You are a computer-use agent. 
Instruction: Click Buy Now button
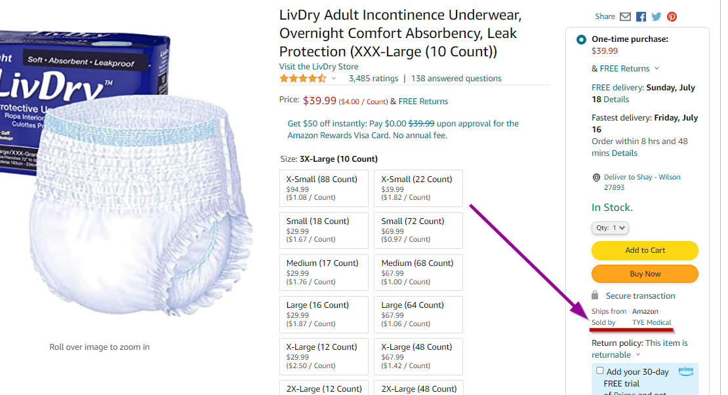point(645,274)
